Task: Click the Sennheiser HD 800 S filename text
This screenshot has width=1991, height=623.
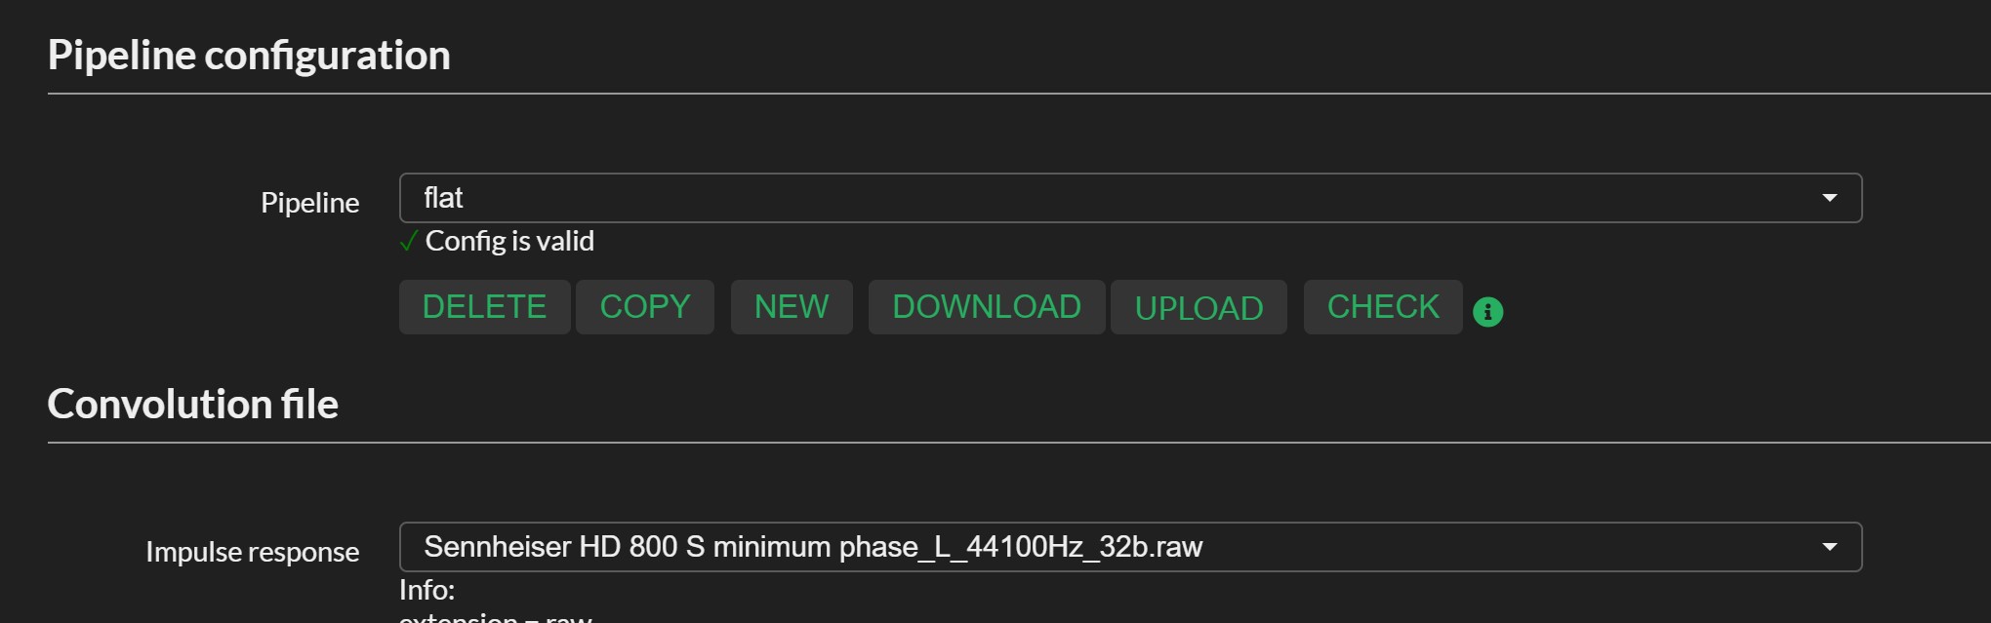Action: (813, 547)
